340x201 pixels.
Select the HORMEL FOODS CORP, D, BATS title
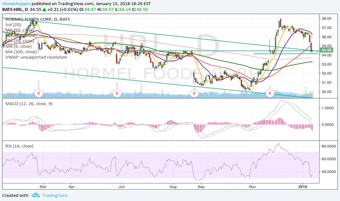pos(38,19)
